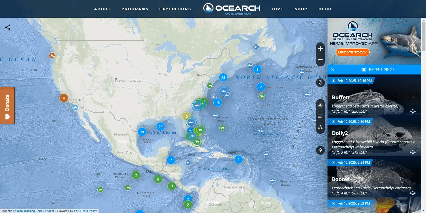Open the blue cluster of 2 in the Caribbean
426x213 pixels.
click(x=239, y=160)
